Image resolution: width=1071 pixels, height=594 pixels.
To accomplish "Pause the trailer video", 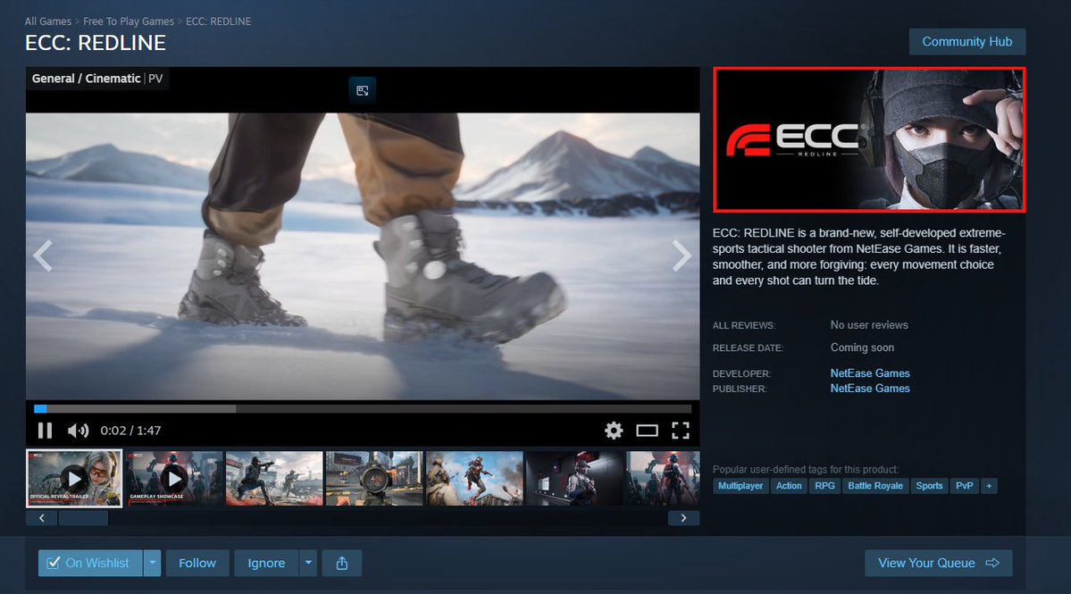I will 45,431.
